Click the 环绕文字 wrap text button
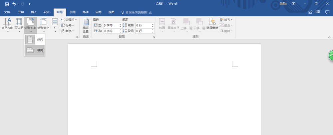The height and width of the screenshot is (135, 333). (173, 25)
